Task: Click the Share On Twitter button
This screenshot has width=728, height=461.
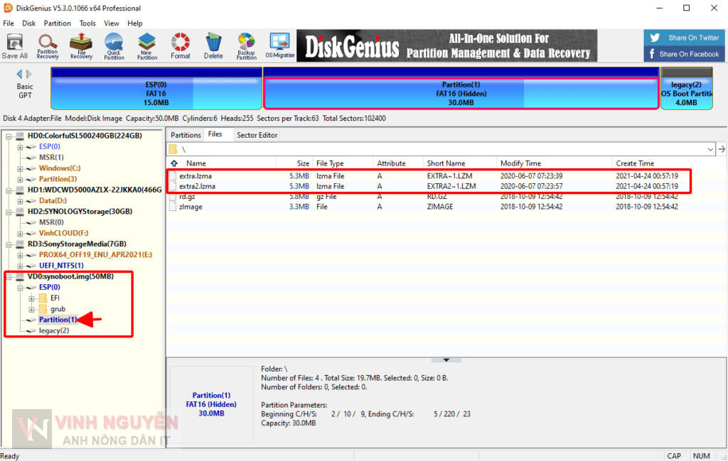Action: [685, 38]
